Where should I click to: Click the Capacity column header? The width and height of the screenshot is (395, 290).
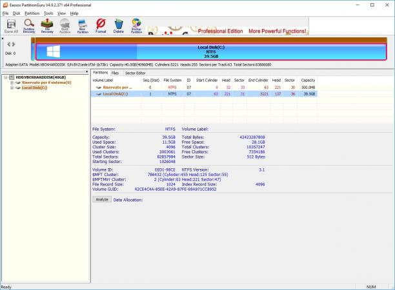tap(308, 81)
